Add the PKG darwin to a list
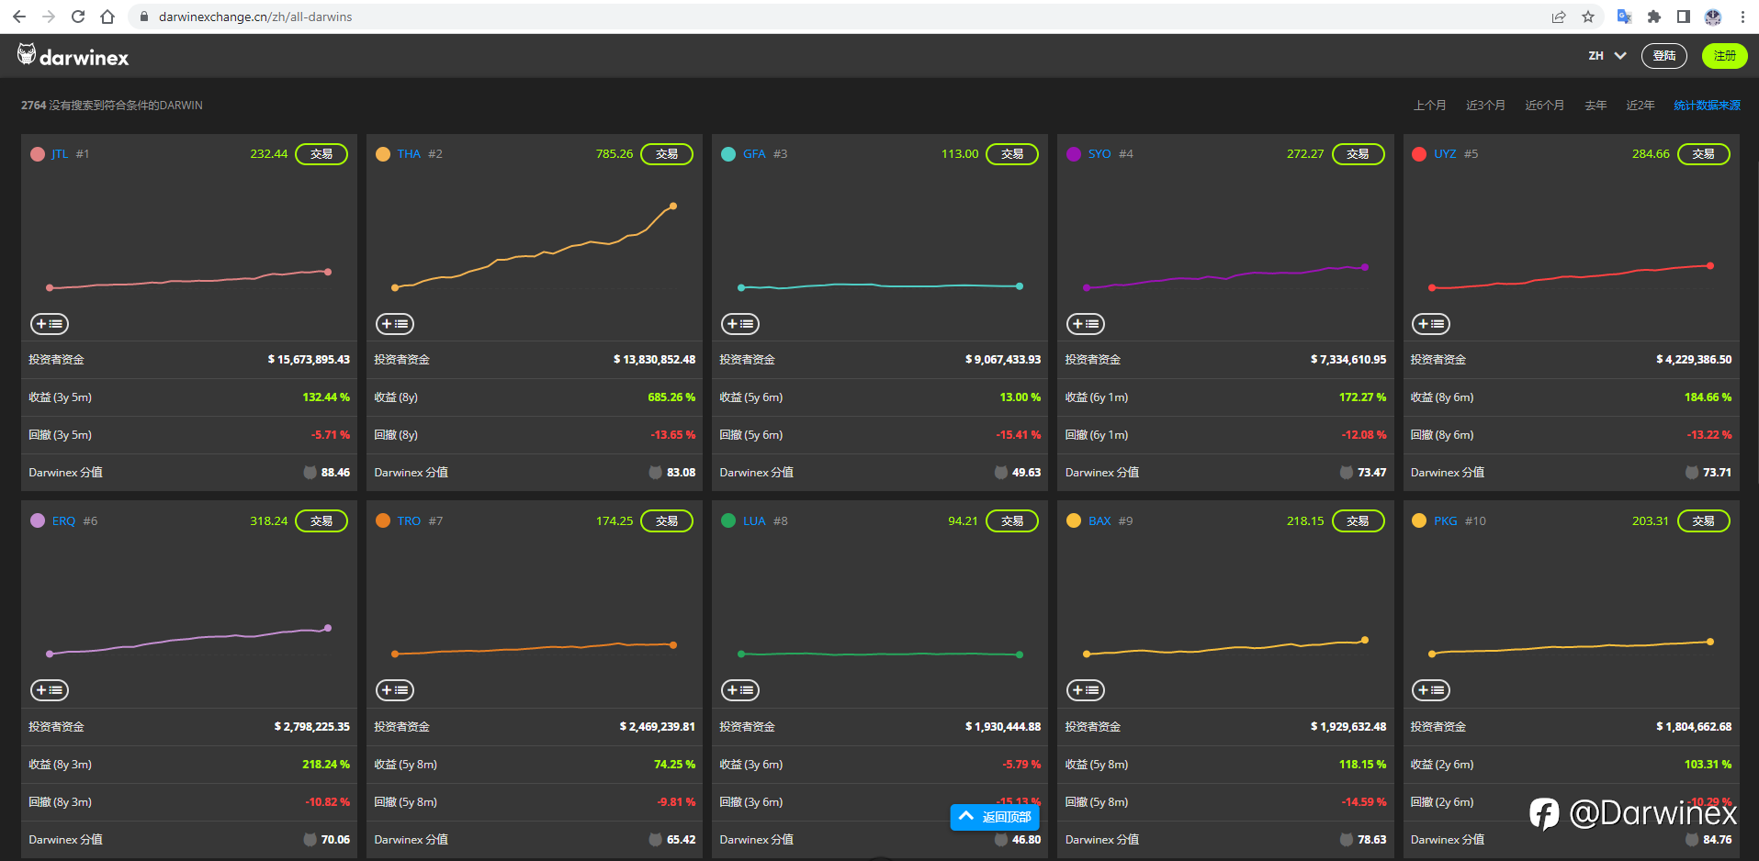 click(x=1431, y=690)
